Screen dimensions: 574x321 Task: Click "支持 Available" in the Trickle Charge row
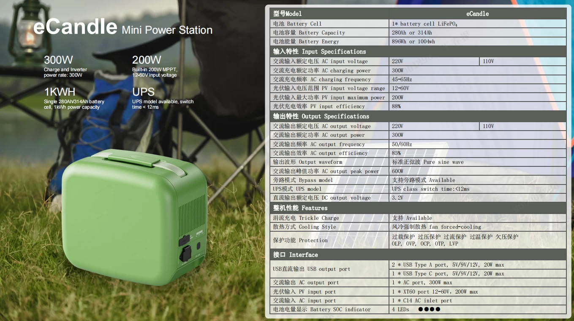[x=412, y=218]
